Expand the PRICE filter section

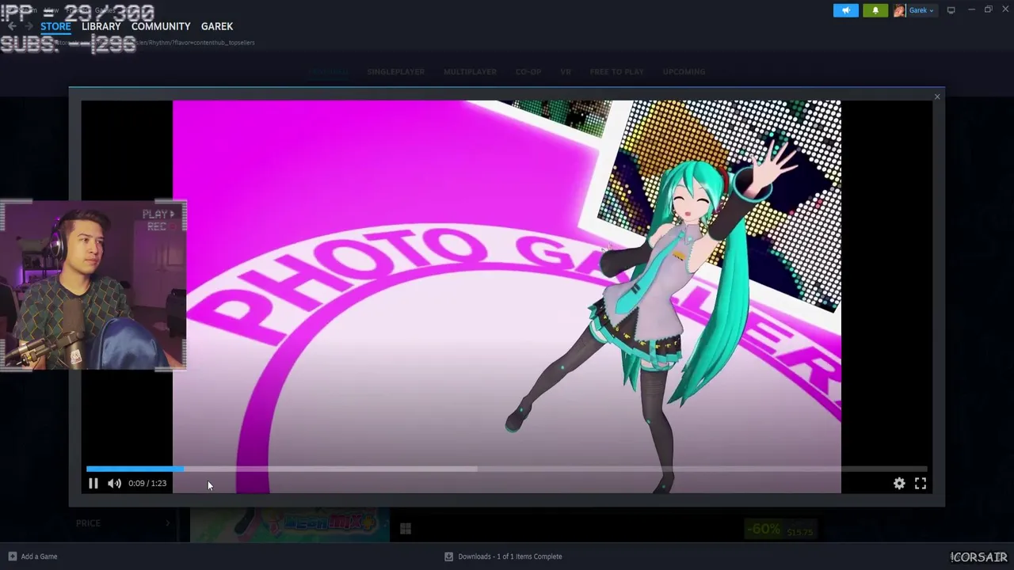tap(124, 523)
